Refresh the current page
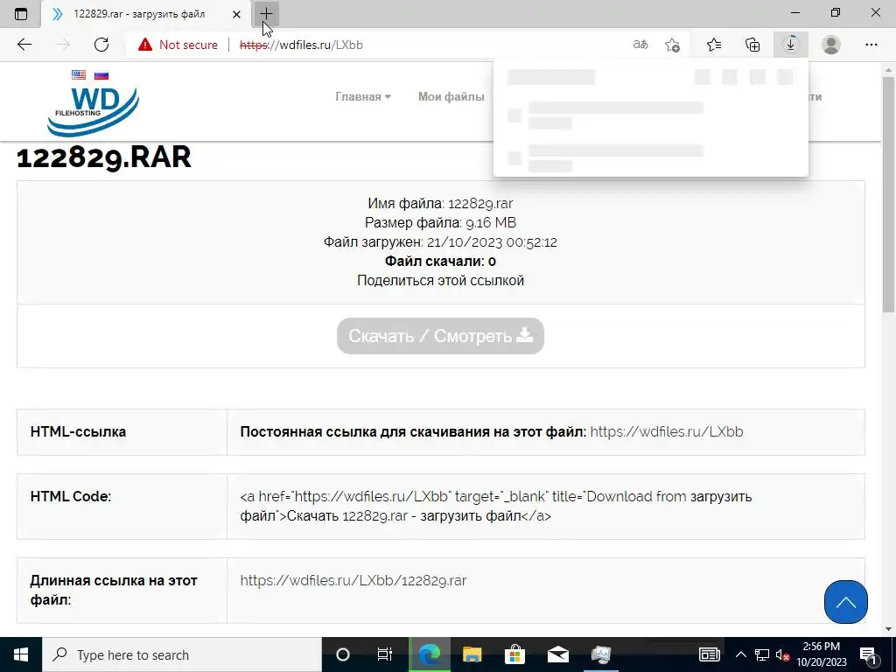The image size is (896, 672). [101, 45]
